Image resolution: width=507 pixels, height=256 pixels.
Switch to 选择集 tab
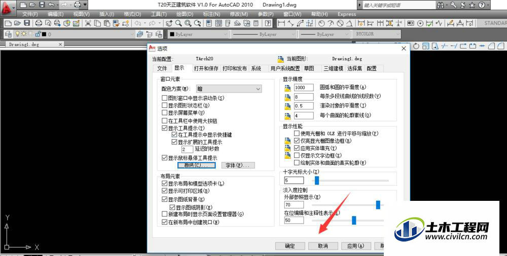tap(355, 68)
